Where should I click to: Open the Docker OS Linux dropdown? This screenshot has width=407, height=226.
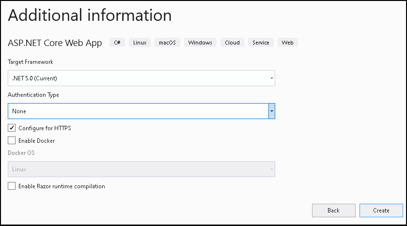(141, 169)
